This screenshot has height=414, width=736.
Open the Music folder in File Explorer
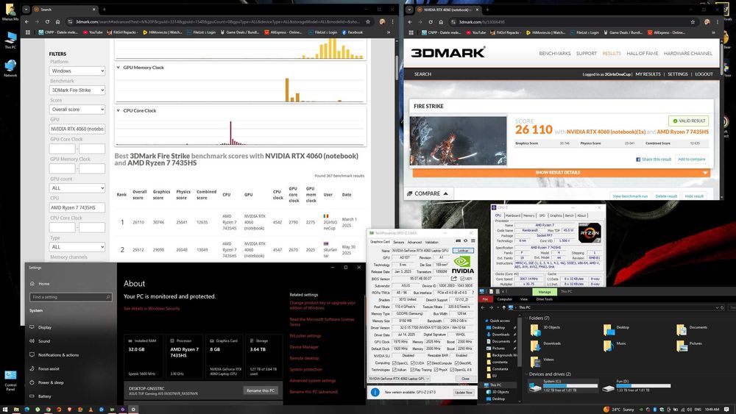tap(615, 346)
